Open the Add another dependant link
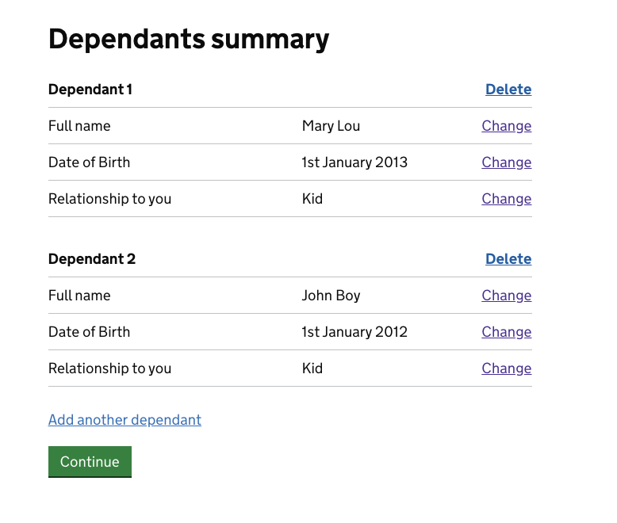Image resolution: width=617 pixels, height=523 pixels. click(x=125, y=420)
